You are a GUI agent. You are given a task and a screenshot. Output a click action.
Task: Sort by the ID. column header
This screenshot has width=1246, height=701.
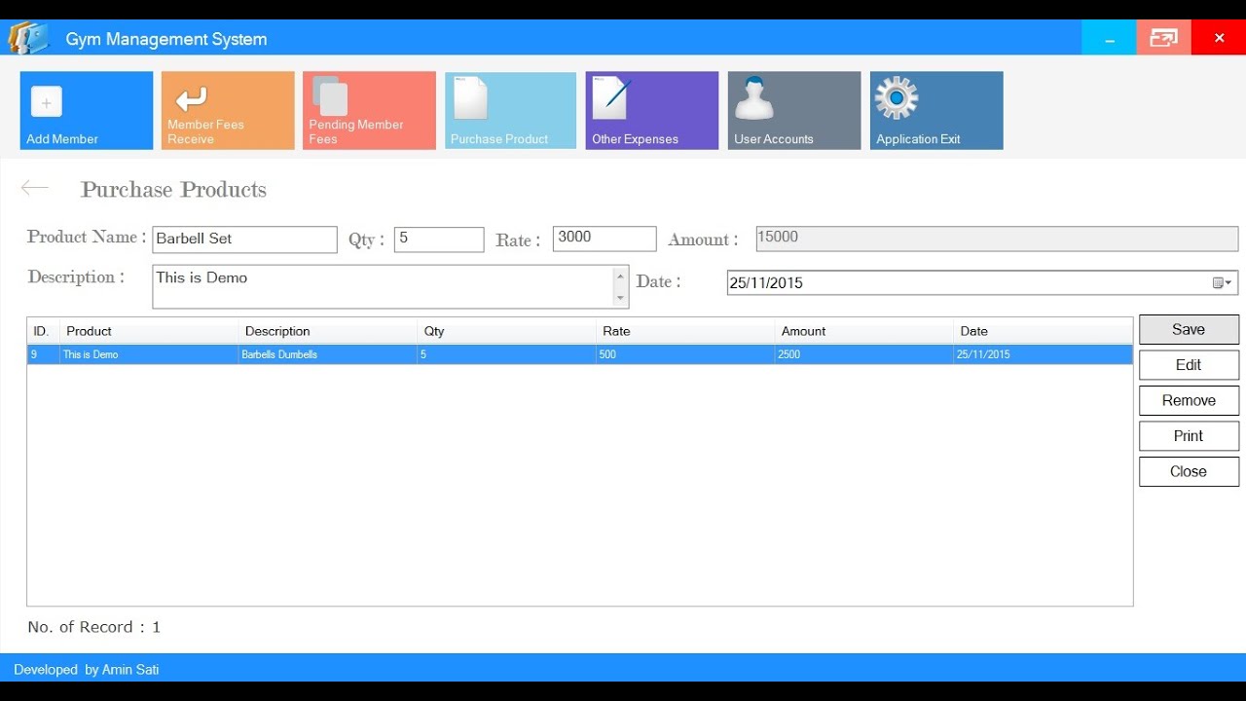pos(44,331)
